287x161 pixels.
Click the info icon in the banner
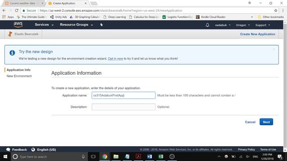tap(12, 53)
